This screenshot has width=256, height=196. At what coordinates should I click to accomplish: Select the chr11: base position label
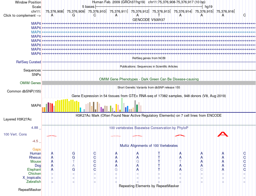tap(36, 11)
